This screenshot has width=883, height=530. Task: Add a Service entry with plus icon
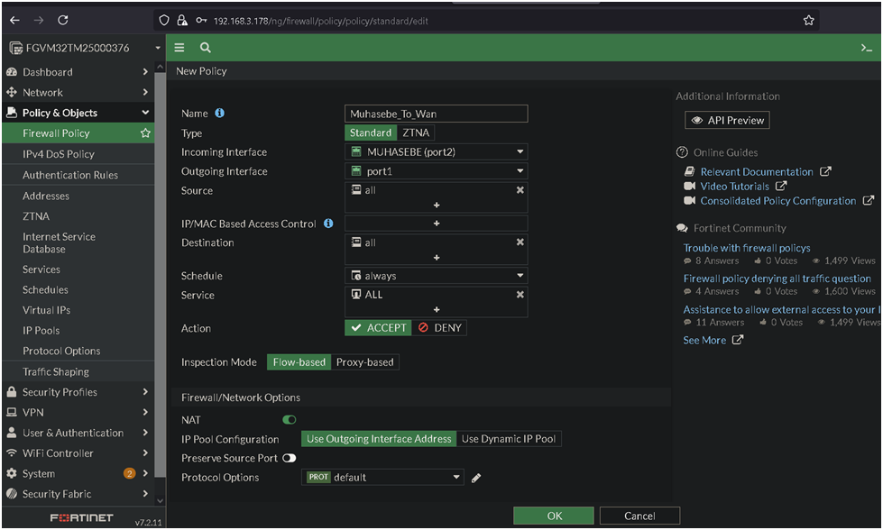click(437, 309)
